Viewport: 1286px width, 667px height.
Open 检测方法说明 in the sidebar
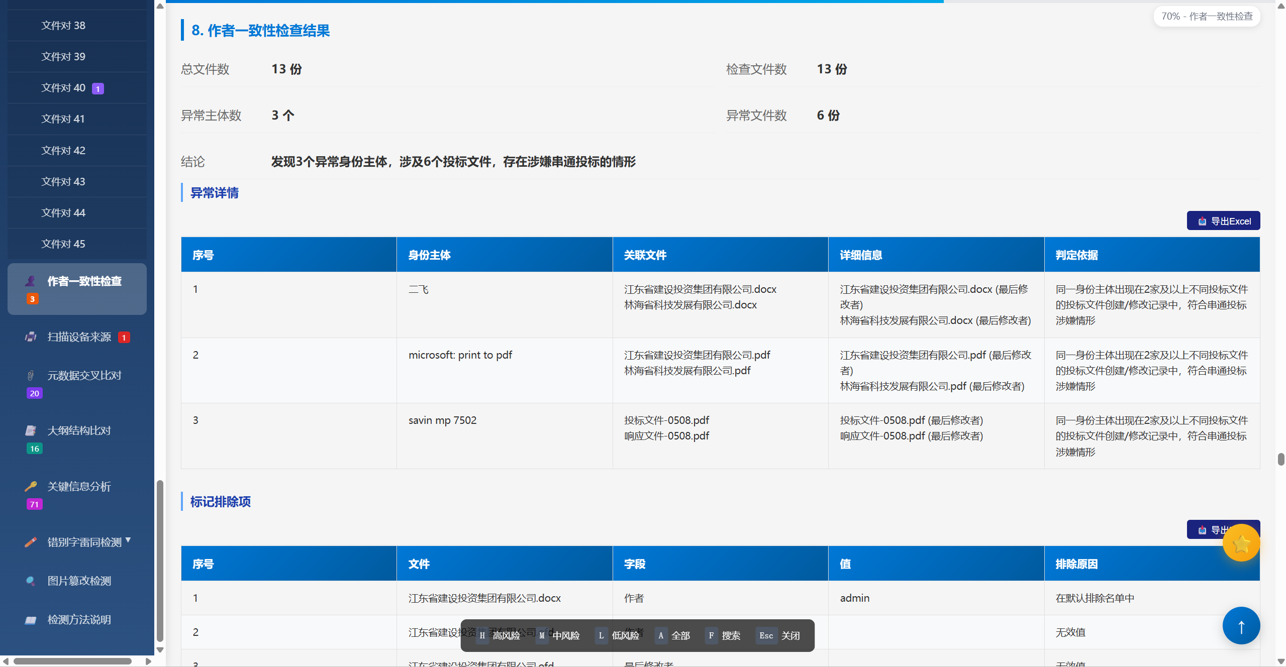coord(77,620)
